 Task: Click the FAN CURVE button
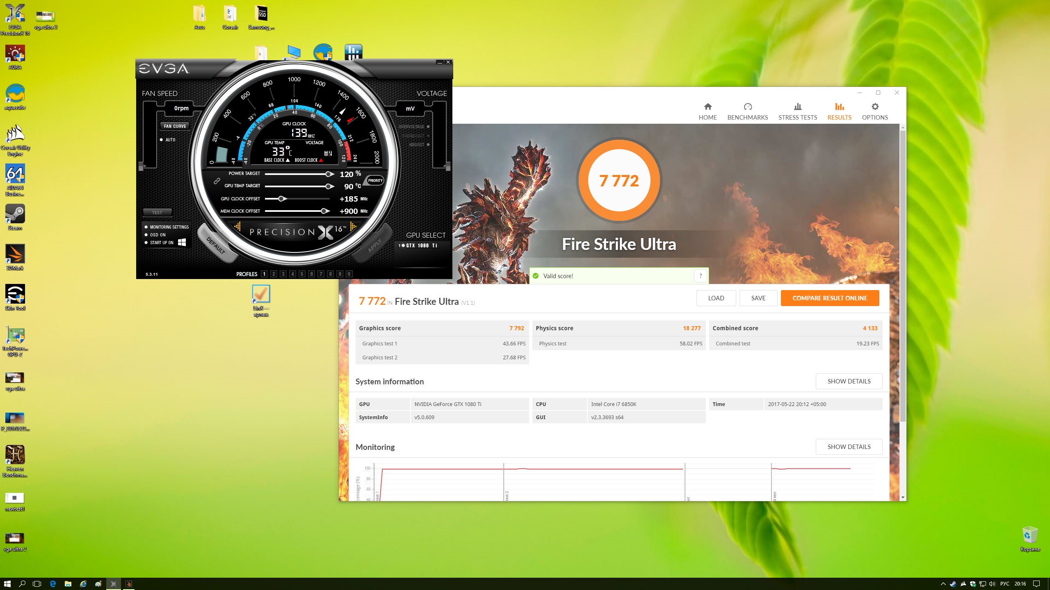[x=175, y=126]
